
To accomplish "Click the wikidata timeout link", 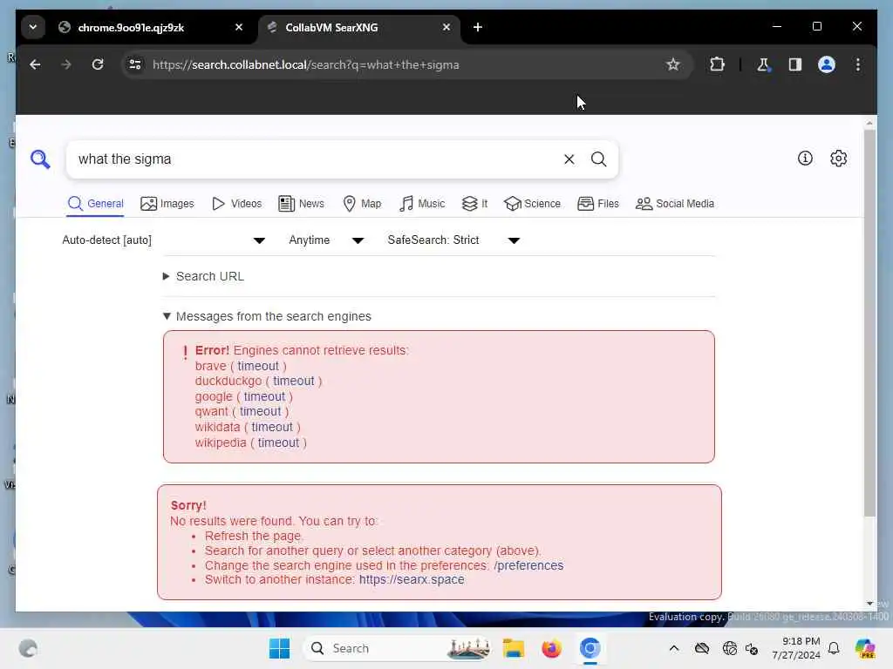I will point(272,427).
